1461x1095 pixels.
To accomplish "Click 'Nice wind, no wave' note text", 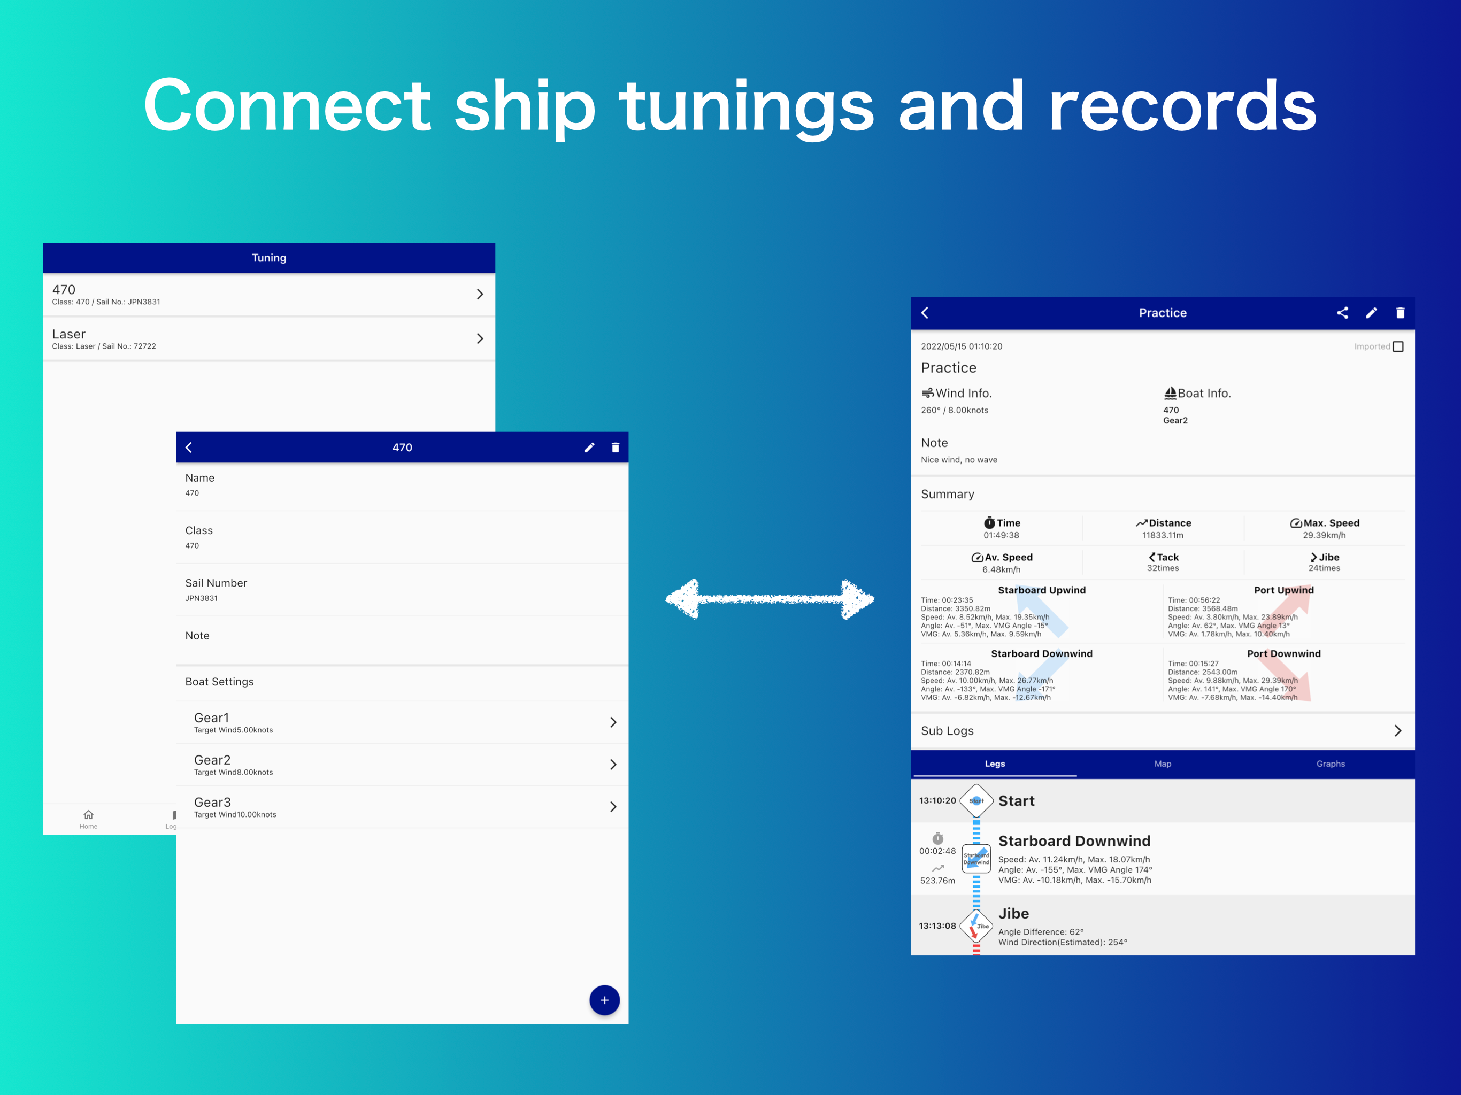I will coord(959,460).
